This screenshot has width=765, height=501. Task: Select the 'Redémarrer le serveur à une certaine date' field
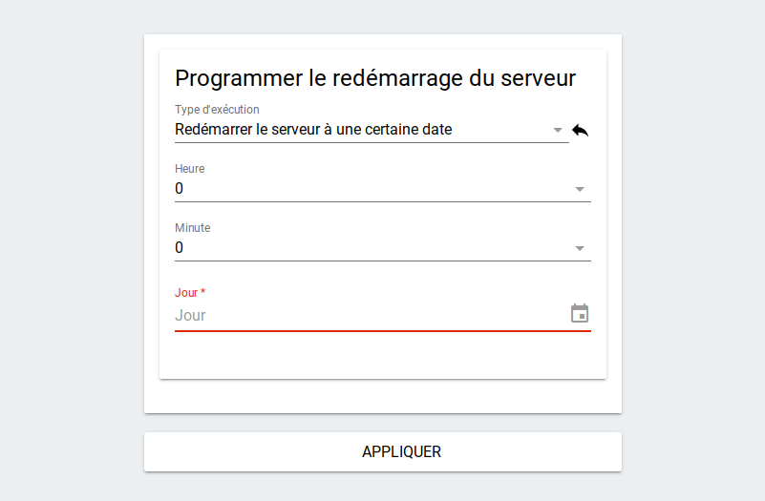tap(372, 130)
